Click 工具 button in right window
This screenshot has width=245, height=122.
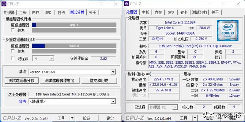tap(183, 118)
